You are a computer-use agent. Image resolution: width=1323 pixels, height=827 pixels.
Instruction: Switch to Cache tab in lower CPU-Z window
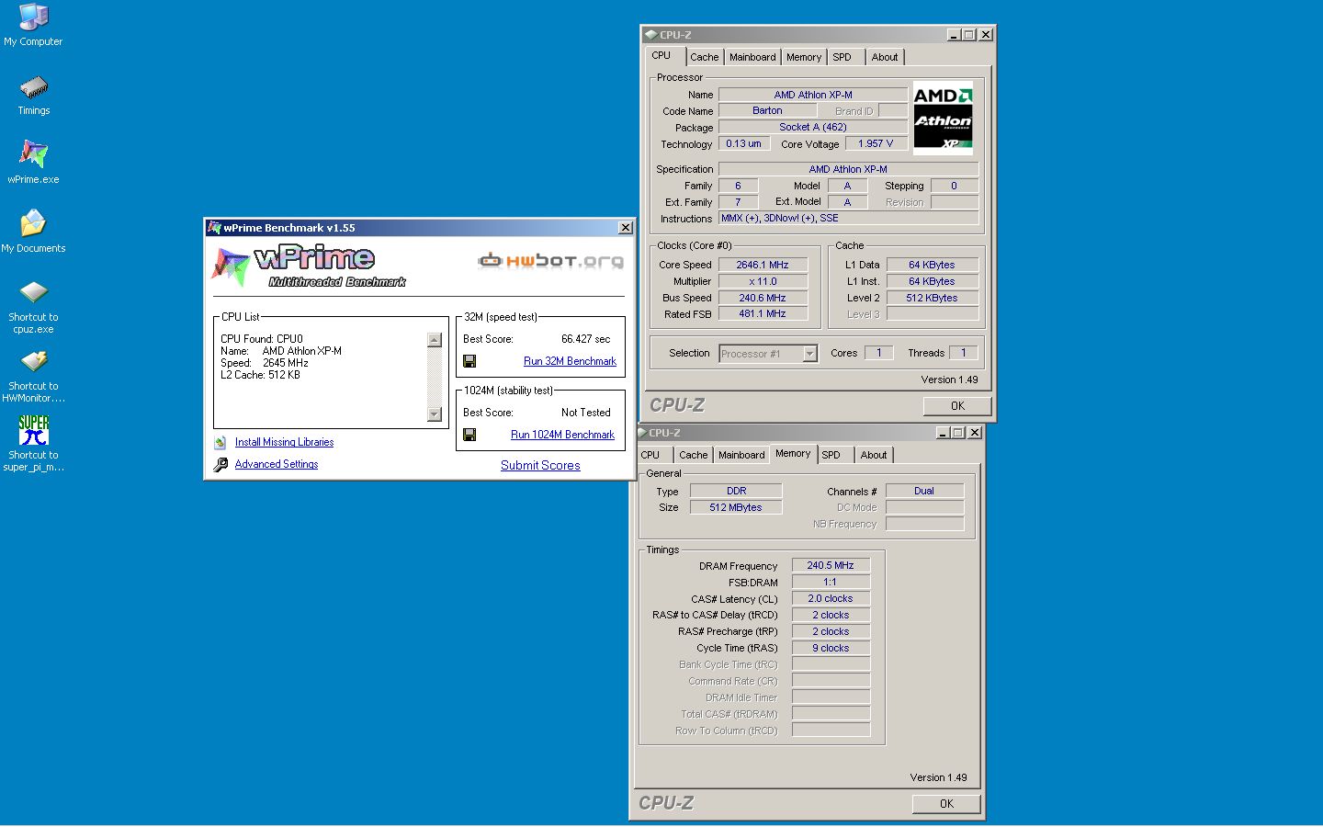694,455
